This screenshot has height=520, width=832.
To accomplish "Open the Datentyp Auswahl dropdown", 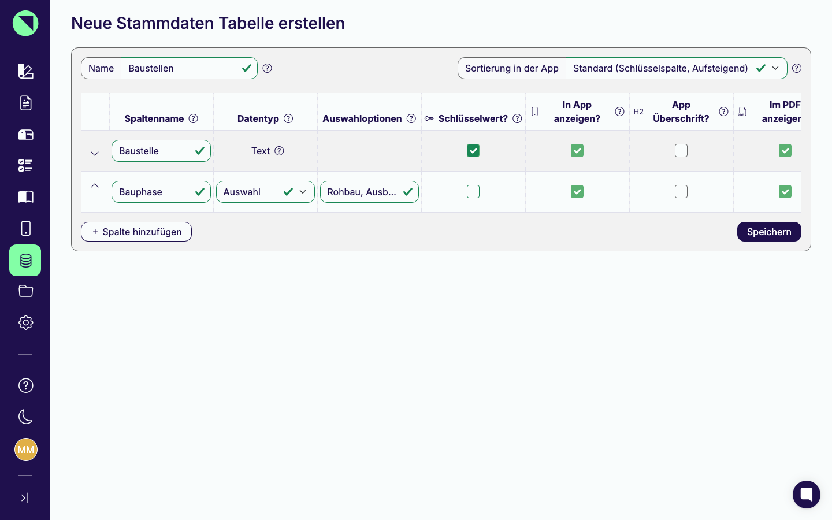I will coord(265,192).
